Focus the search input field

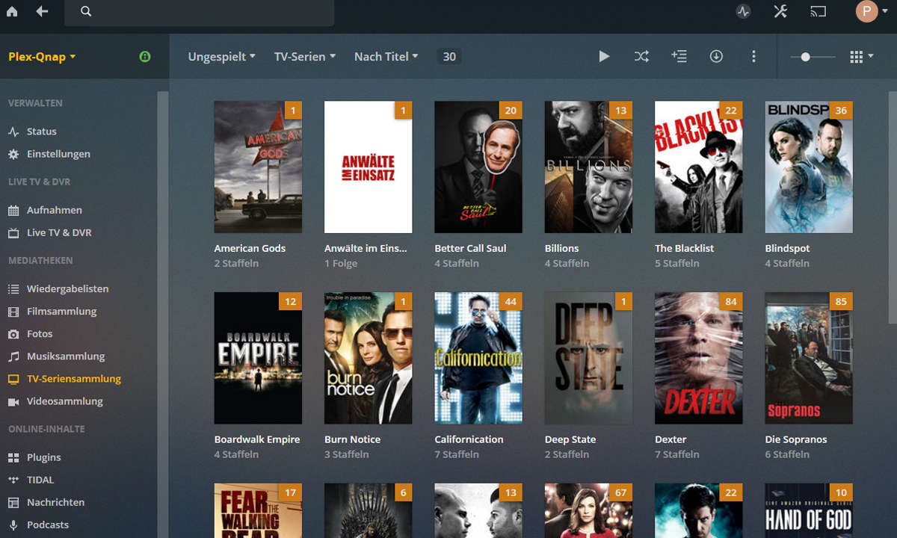click(199, 12)
